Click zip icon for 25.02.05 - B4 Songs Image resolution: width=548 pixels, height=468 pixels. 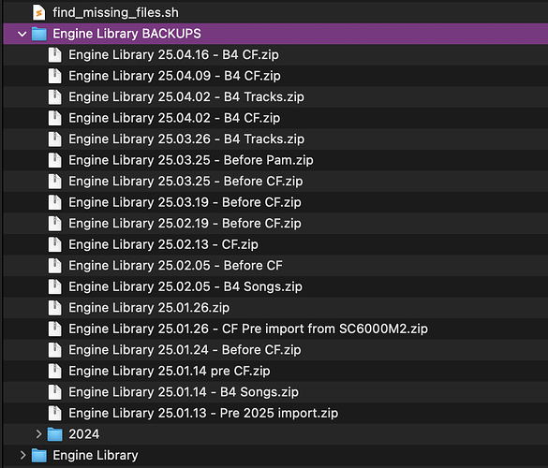[55, 286]
